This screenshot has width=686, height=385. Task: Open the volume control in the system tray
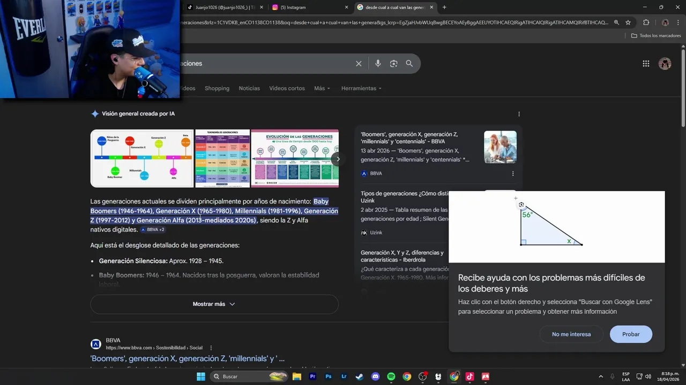point(649,376)
